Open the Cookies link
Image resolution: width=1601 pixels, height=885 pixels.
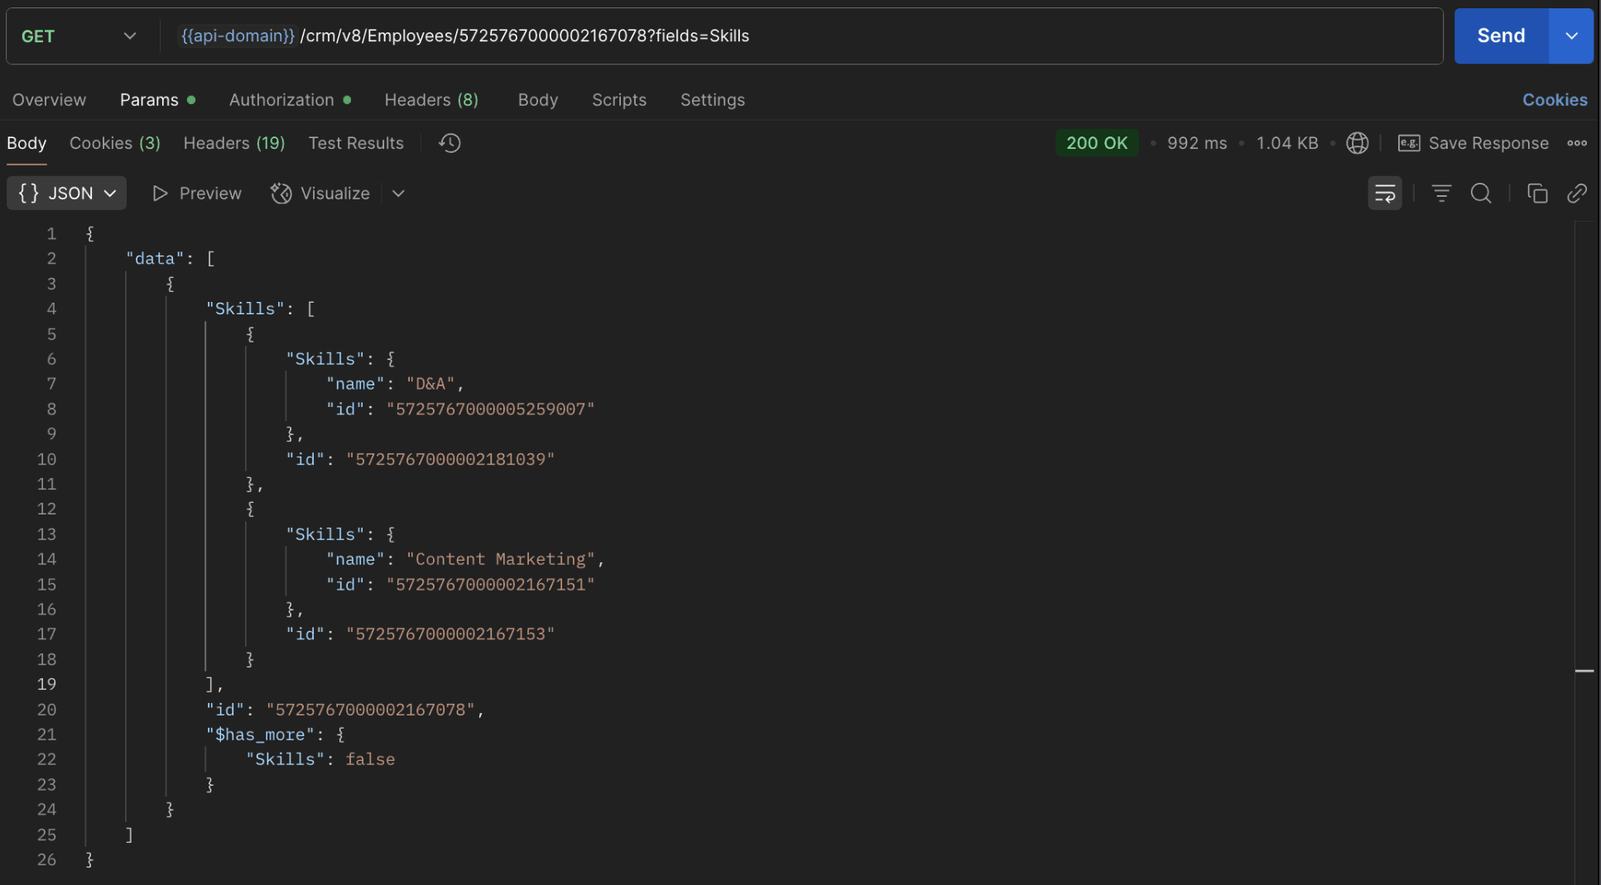tap(1555, 100)
